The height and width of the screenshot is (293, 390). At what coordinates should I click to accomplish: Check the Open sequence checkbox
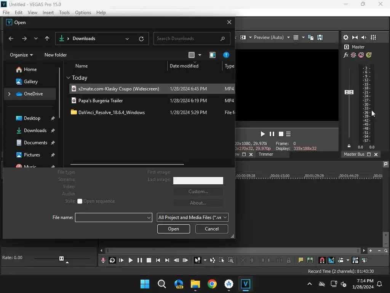[x=80, y=201]
